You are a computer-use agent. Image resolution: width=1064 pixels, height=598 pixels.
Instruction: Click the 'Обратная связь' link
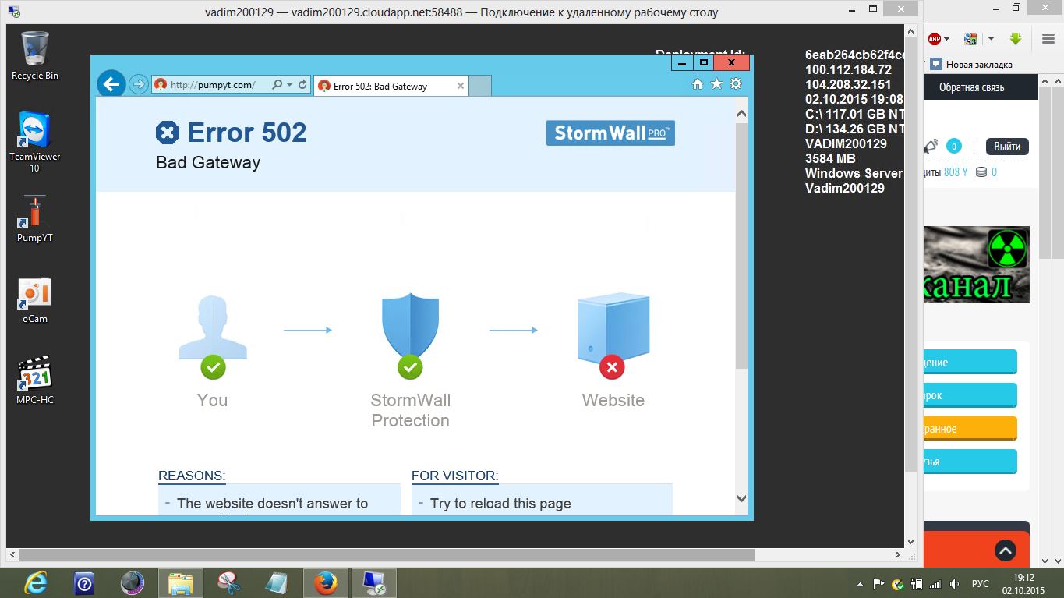point(971,87)
